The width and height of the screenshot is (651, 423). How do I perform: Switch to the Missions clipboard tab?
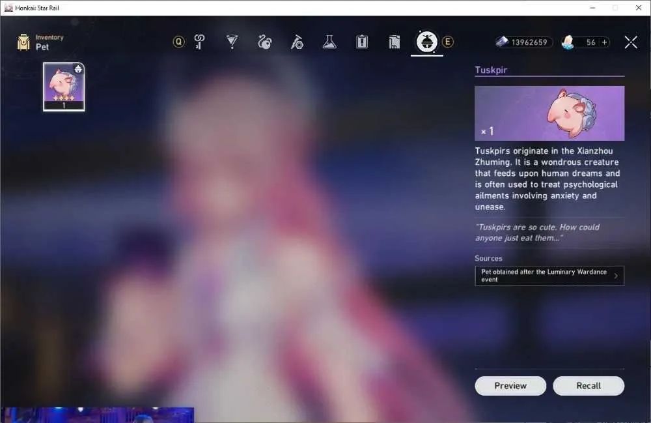pos(361,42)
